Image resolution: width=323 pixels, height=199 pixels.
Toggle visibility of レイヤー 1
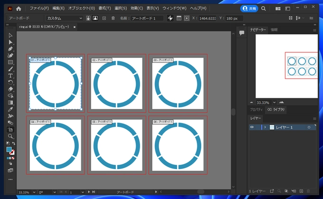point(252,127)
